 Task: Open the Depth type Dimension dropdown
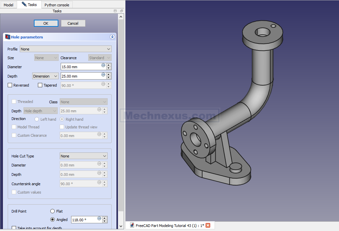pos(45,76)
